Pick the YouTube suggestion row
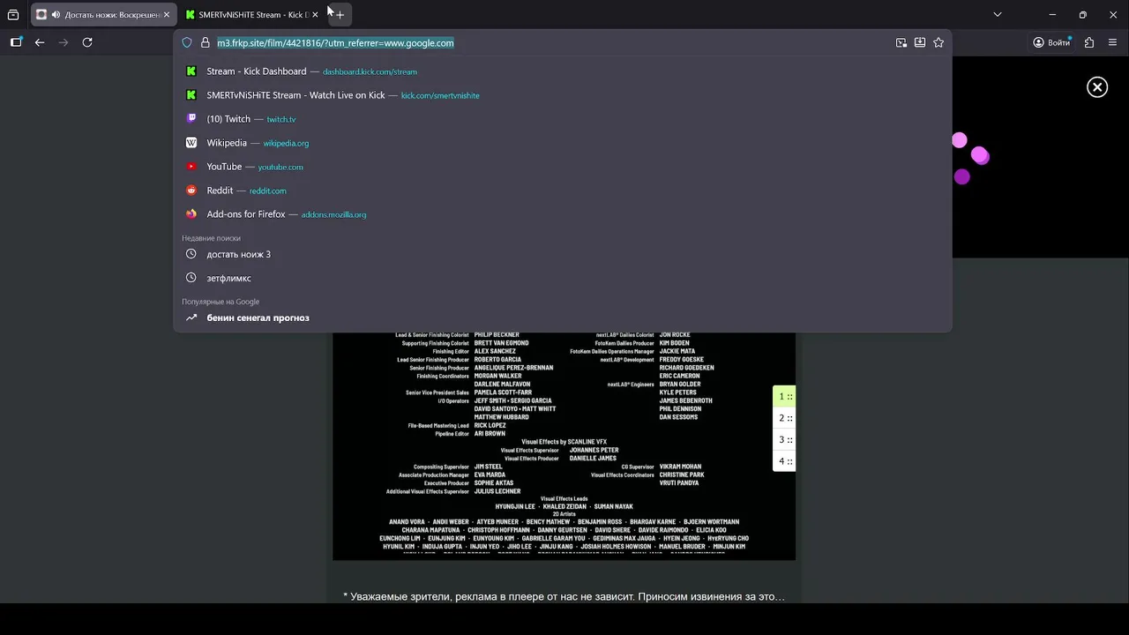This screenshot has width=1129, height=635. [563, 167]
